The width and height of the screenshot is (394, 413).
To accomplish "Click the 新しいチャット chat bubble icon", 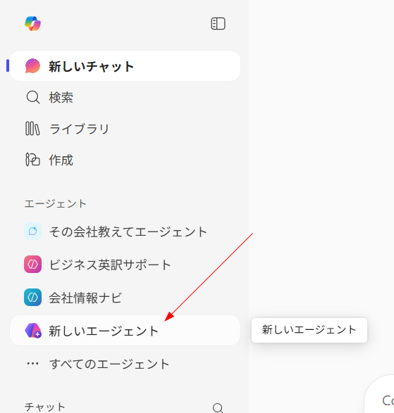I will [x=32, y=66].
